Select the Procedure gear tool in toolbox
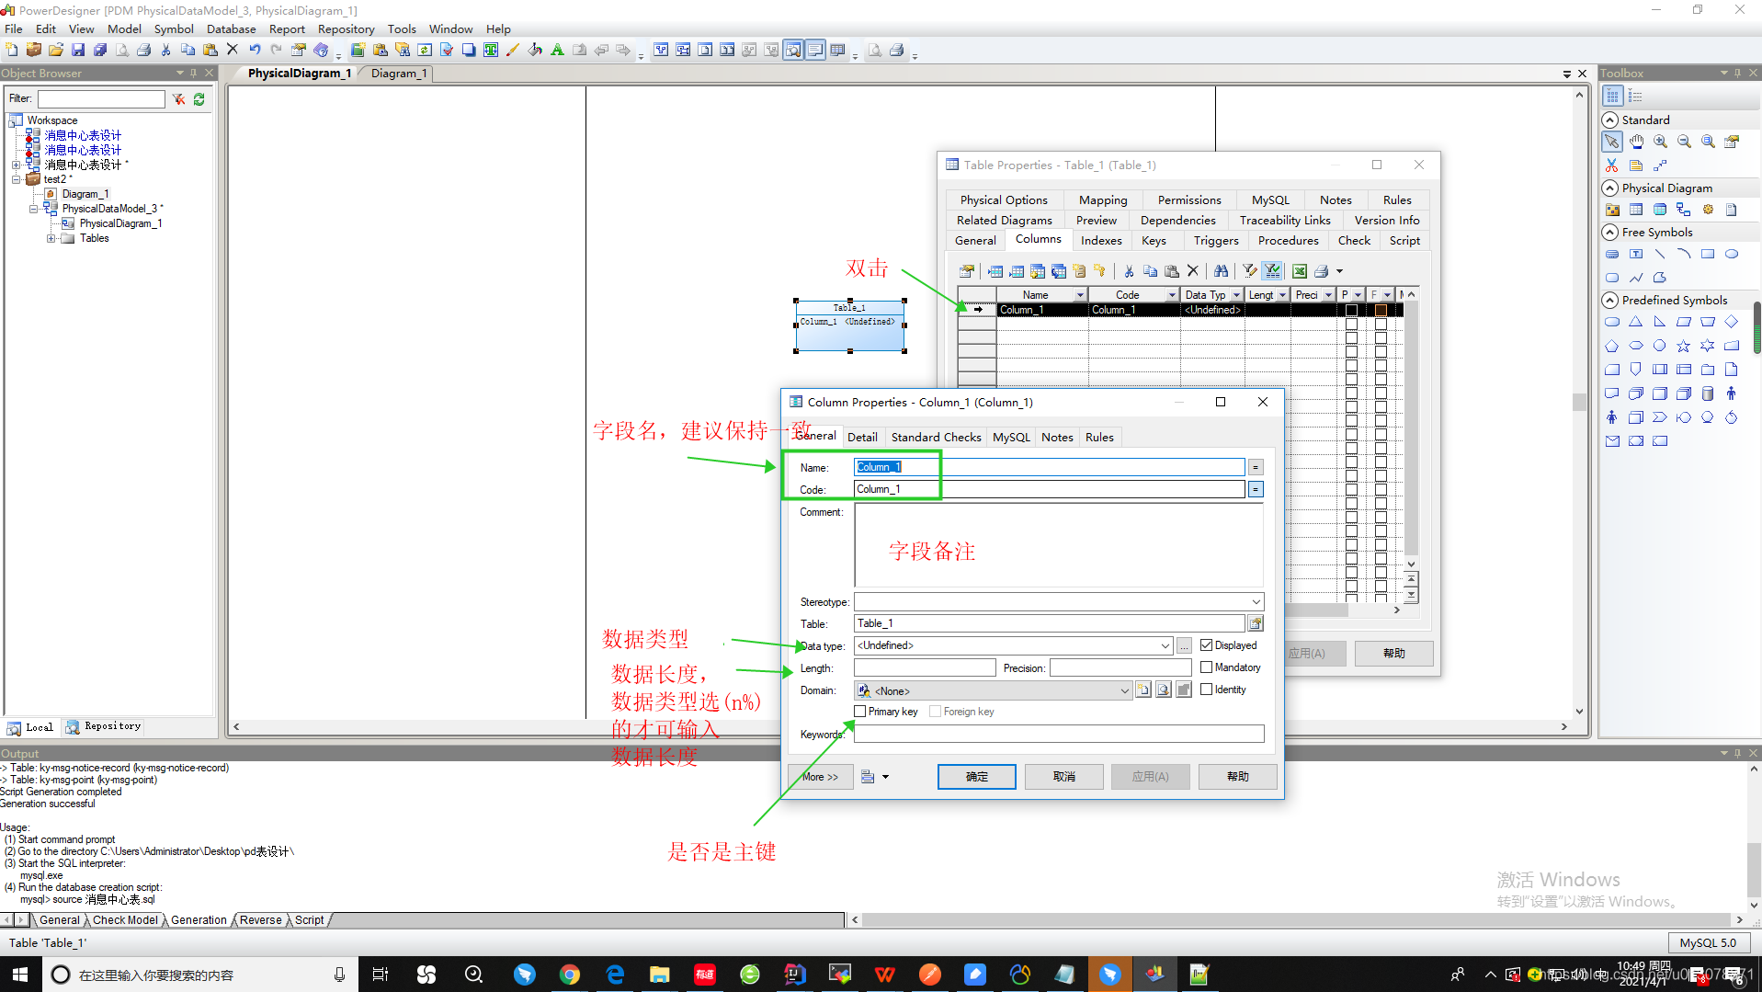The width and height of the screenshot is (1762, 992). [1708, 210]
